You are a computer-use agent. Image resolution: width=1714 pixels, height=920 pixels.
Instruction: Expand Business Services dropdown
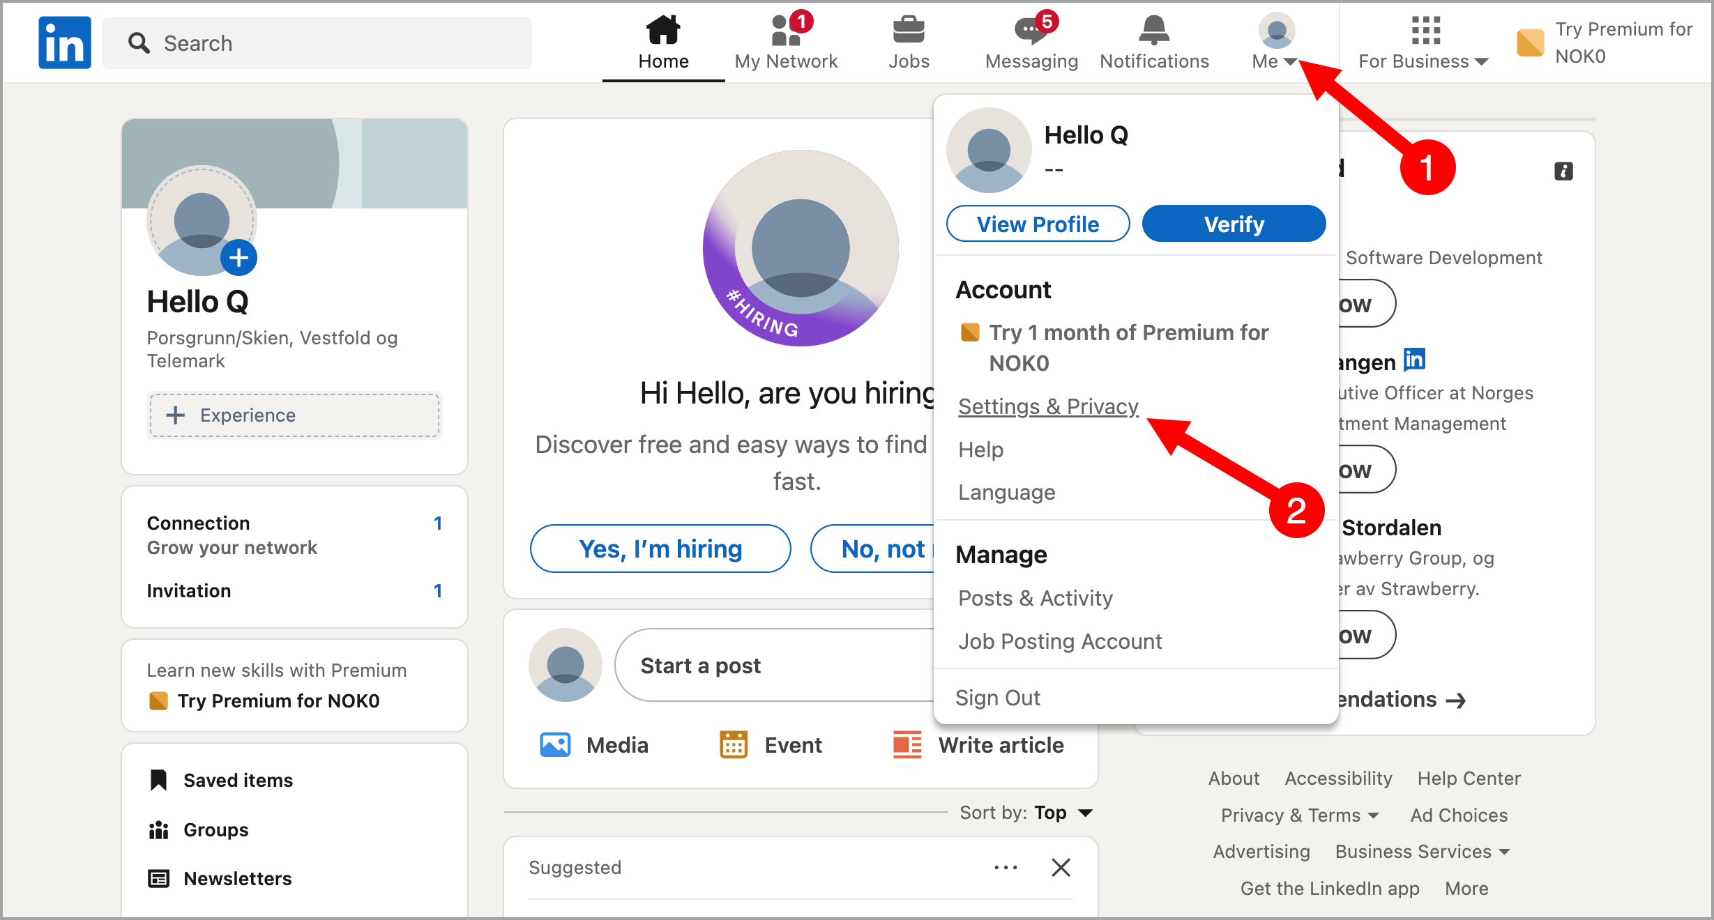point(1423,852)
